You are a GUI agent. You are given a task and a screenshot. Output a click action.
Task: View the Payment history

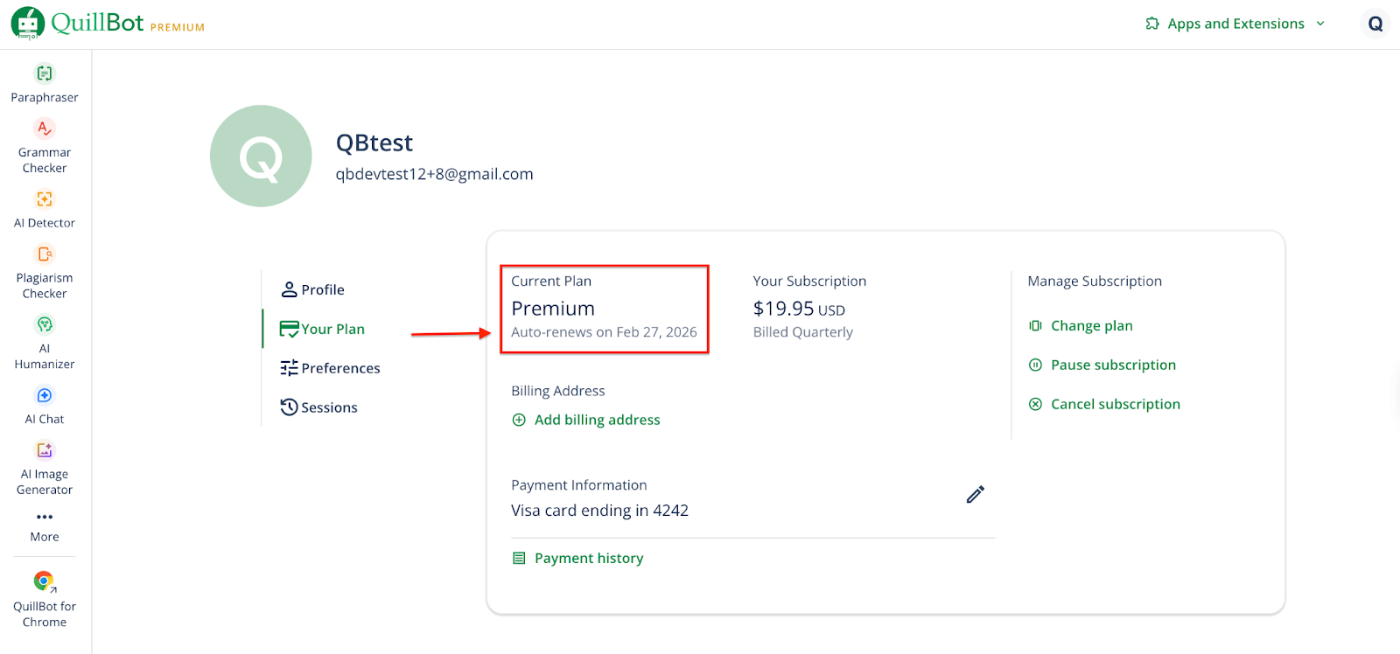(588, 559)
